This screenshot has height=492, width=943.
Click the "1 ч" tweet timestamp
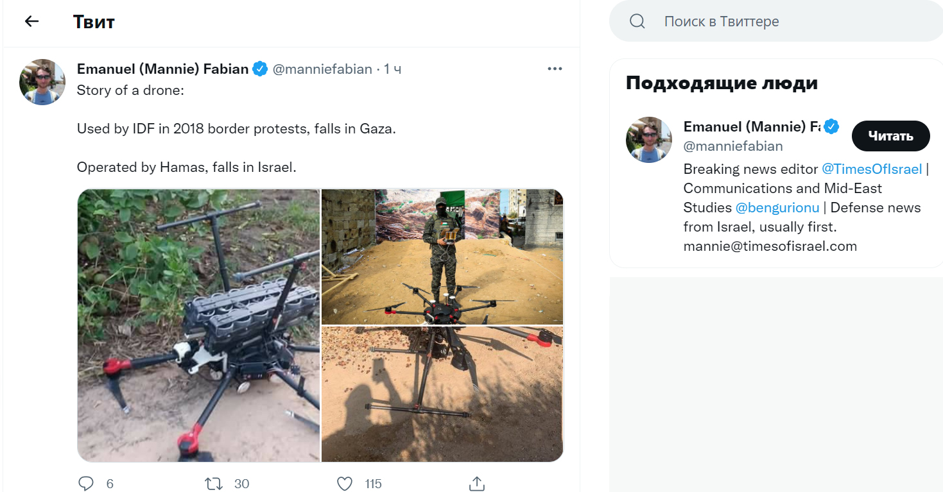pyautogui.click(x=393, y=69)
